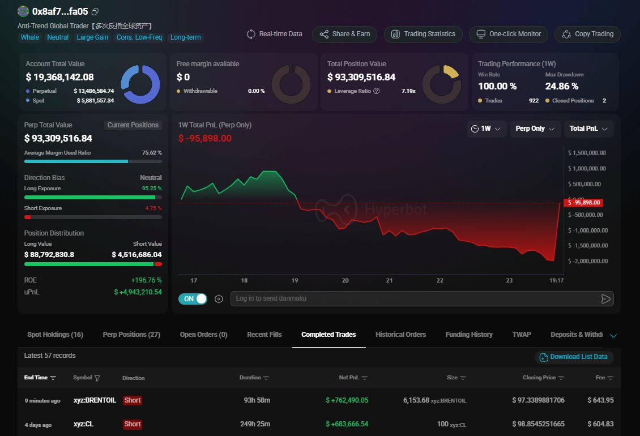Sort by Size column icon

coord(463,378)
